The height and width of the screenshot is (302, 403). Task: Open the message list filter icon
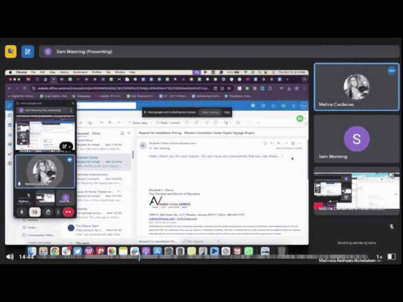[x=129, y=133]
